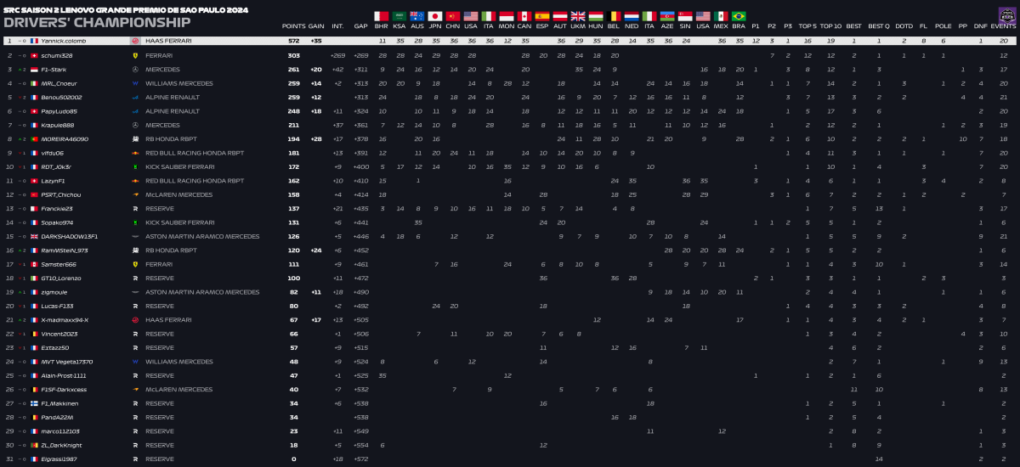1020x467 pixels.
Task: Click driver name Elgrassi1987
Action: [x=59, y=459]
